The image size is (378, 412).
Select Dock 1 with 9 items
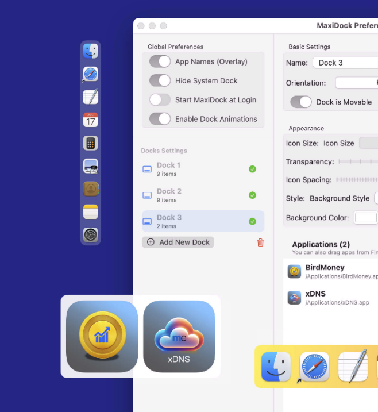coord(203,169)
